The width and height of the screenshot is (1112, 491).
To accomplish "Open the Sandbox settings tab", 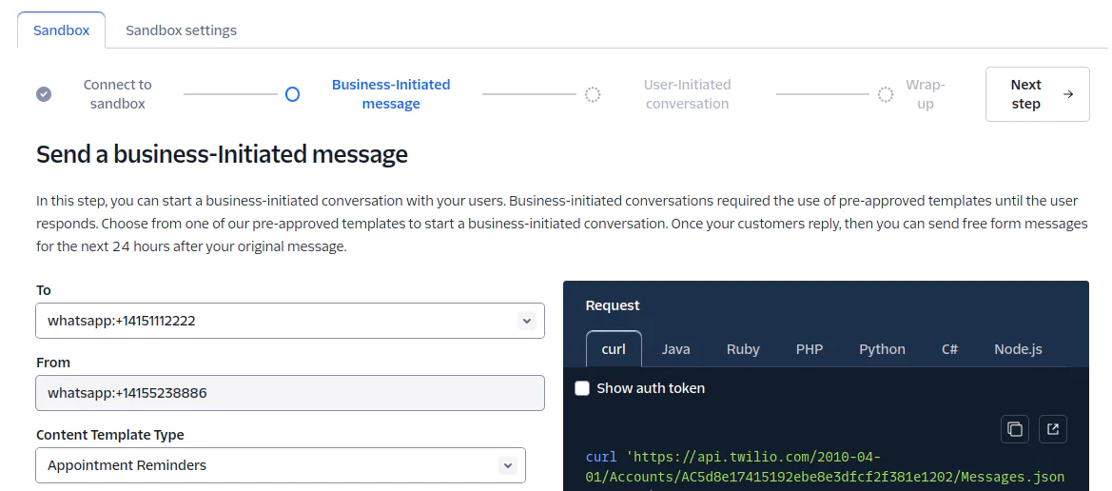I will point(182,30).
